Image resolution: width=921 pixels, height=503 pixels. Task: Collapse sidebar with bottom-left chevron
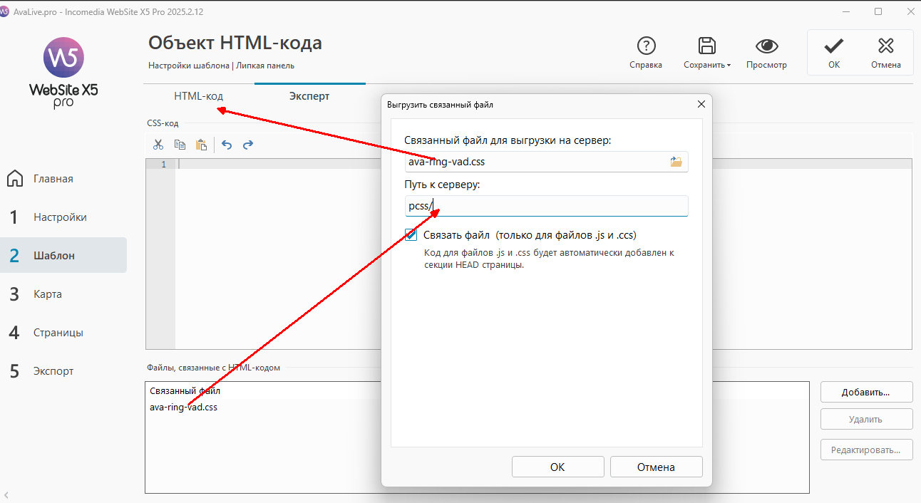click(x=6, y=494)
